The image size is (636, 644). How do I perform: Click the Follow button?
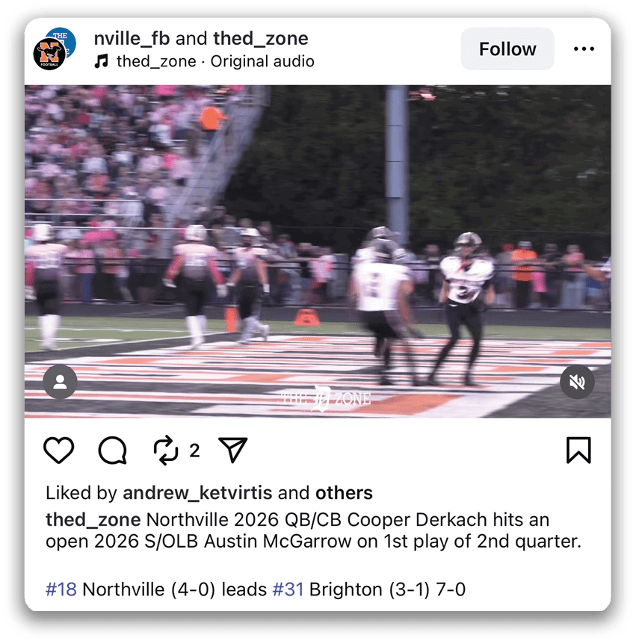coord(507,49)
